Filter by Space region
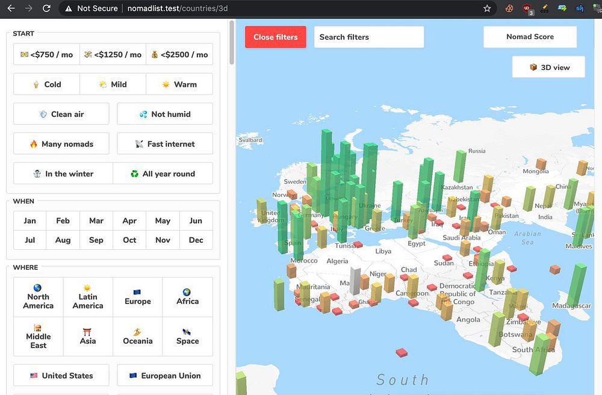Viewport: 602px width, 395px height. click(188, 337)
